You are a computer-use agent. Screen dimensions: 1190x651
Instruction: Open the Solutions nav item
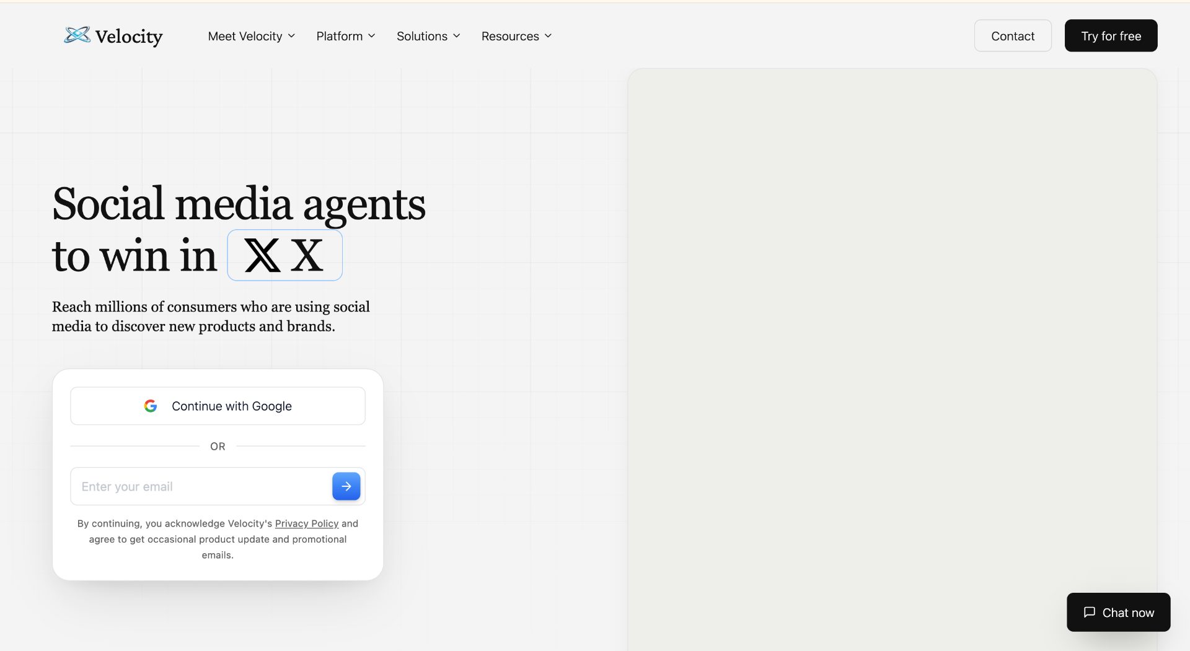point(428,36)
